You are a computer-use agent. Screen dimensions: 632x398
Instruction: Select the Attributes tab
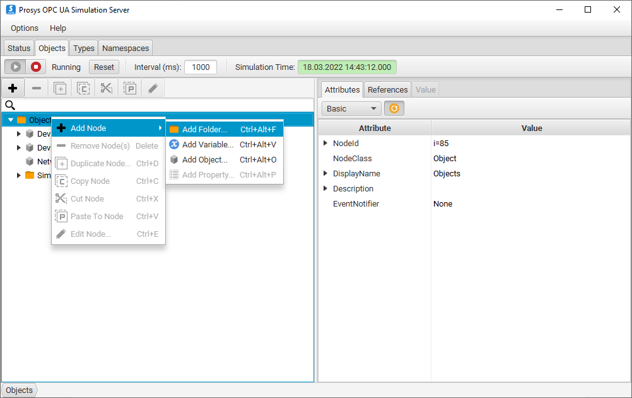pyautogui.click(x=342, y=90)
